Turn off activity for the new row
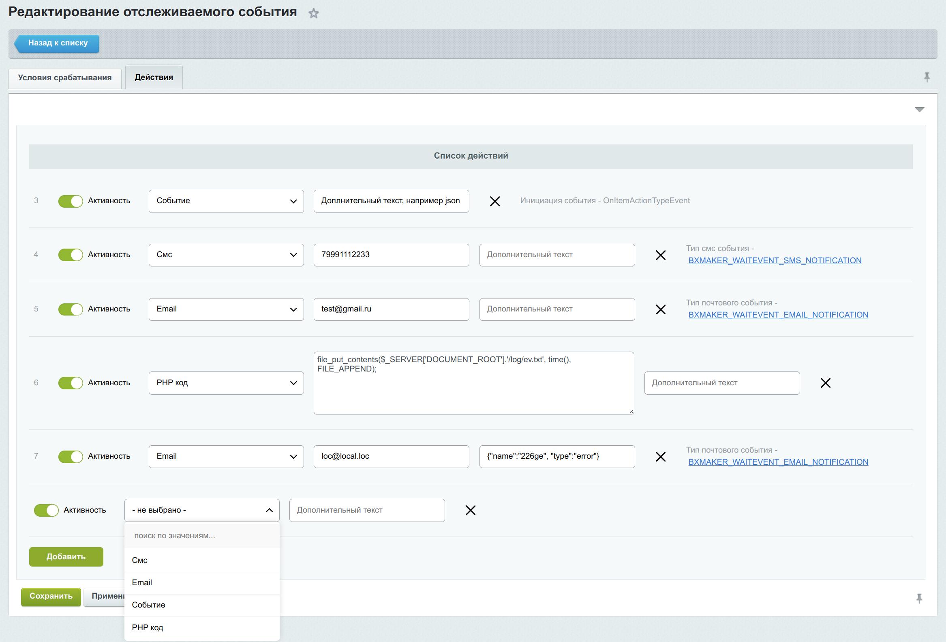Image resolution: width=946 pixels, height=642 pixels. pyautogui.click(x=46, y=511)
